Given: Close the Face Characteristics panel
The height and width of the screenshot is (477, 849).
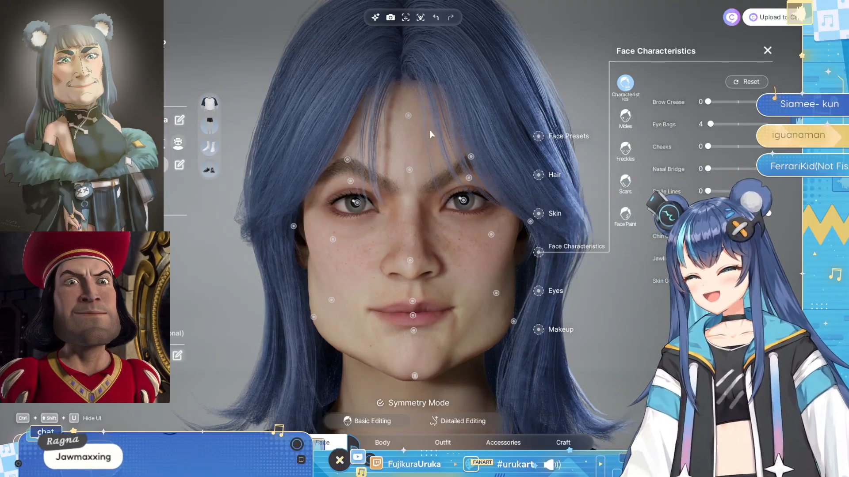Looking at the screenshot, I should (768, 50).
